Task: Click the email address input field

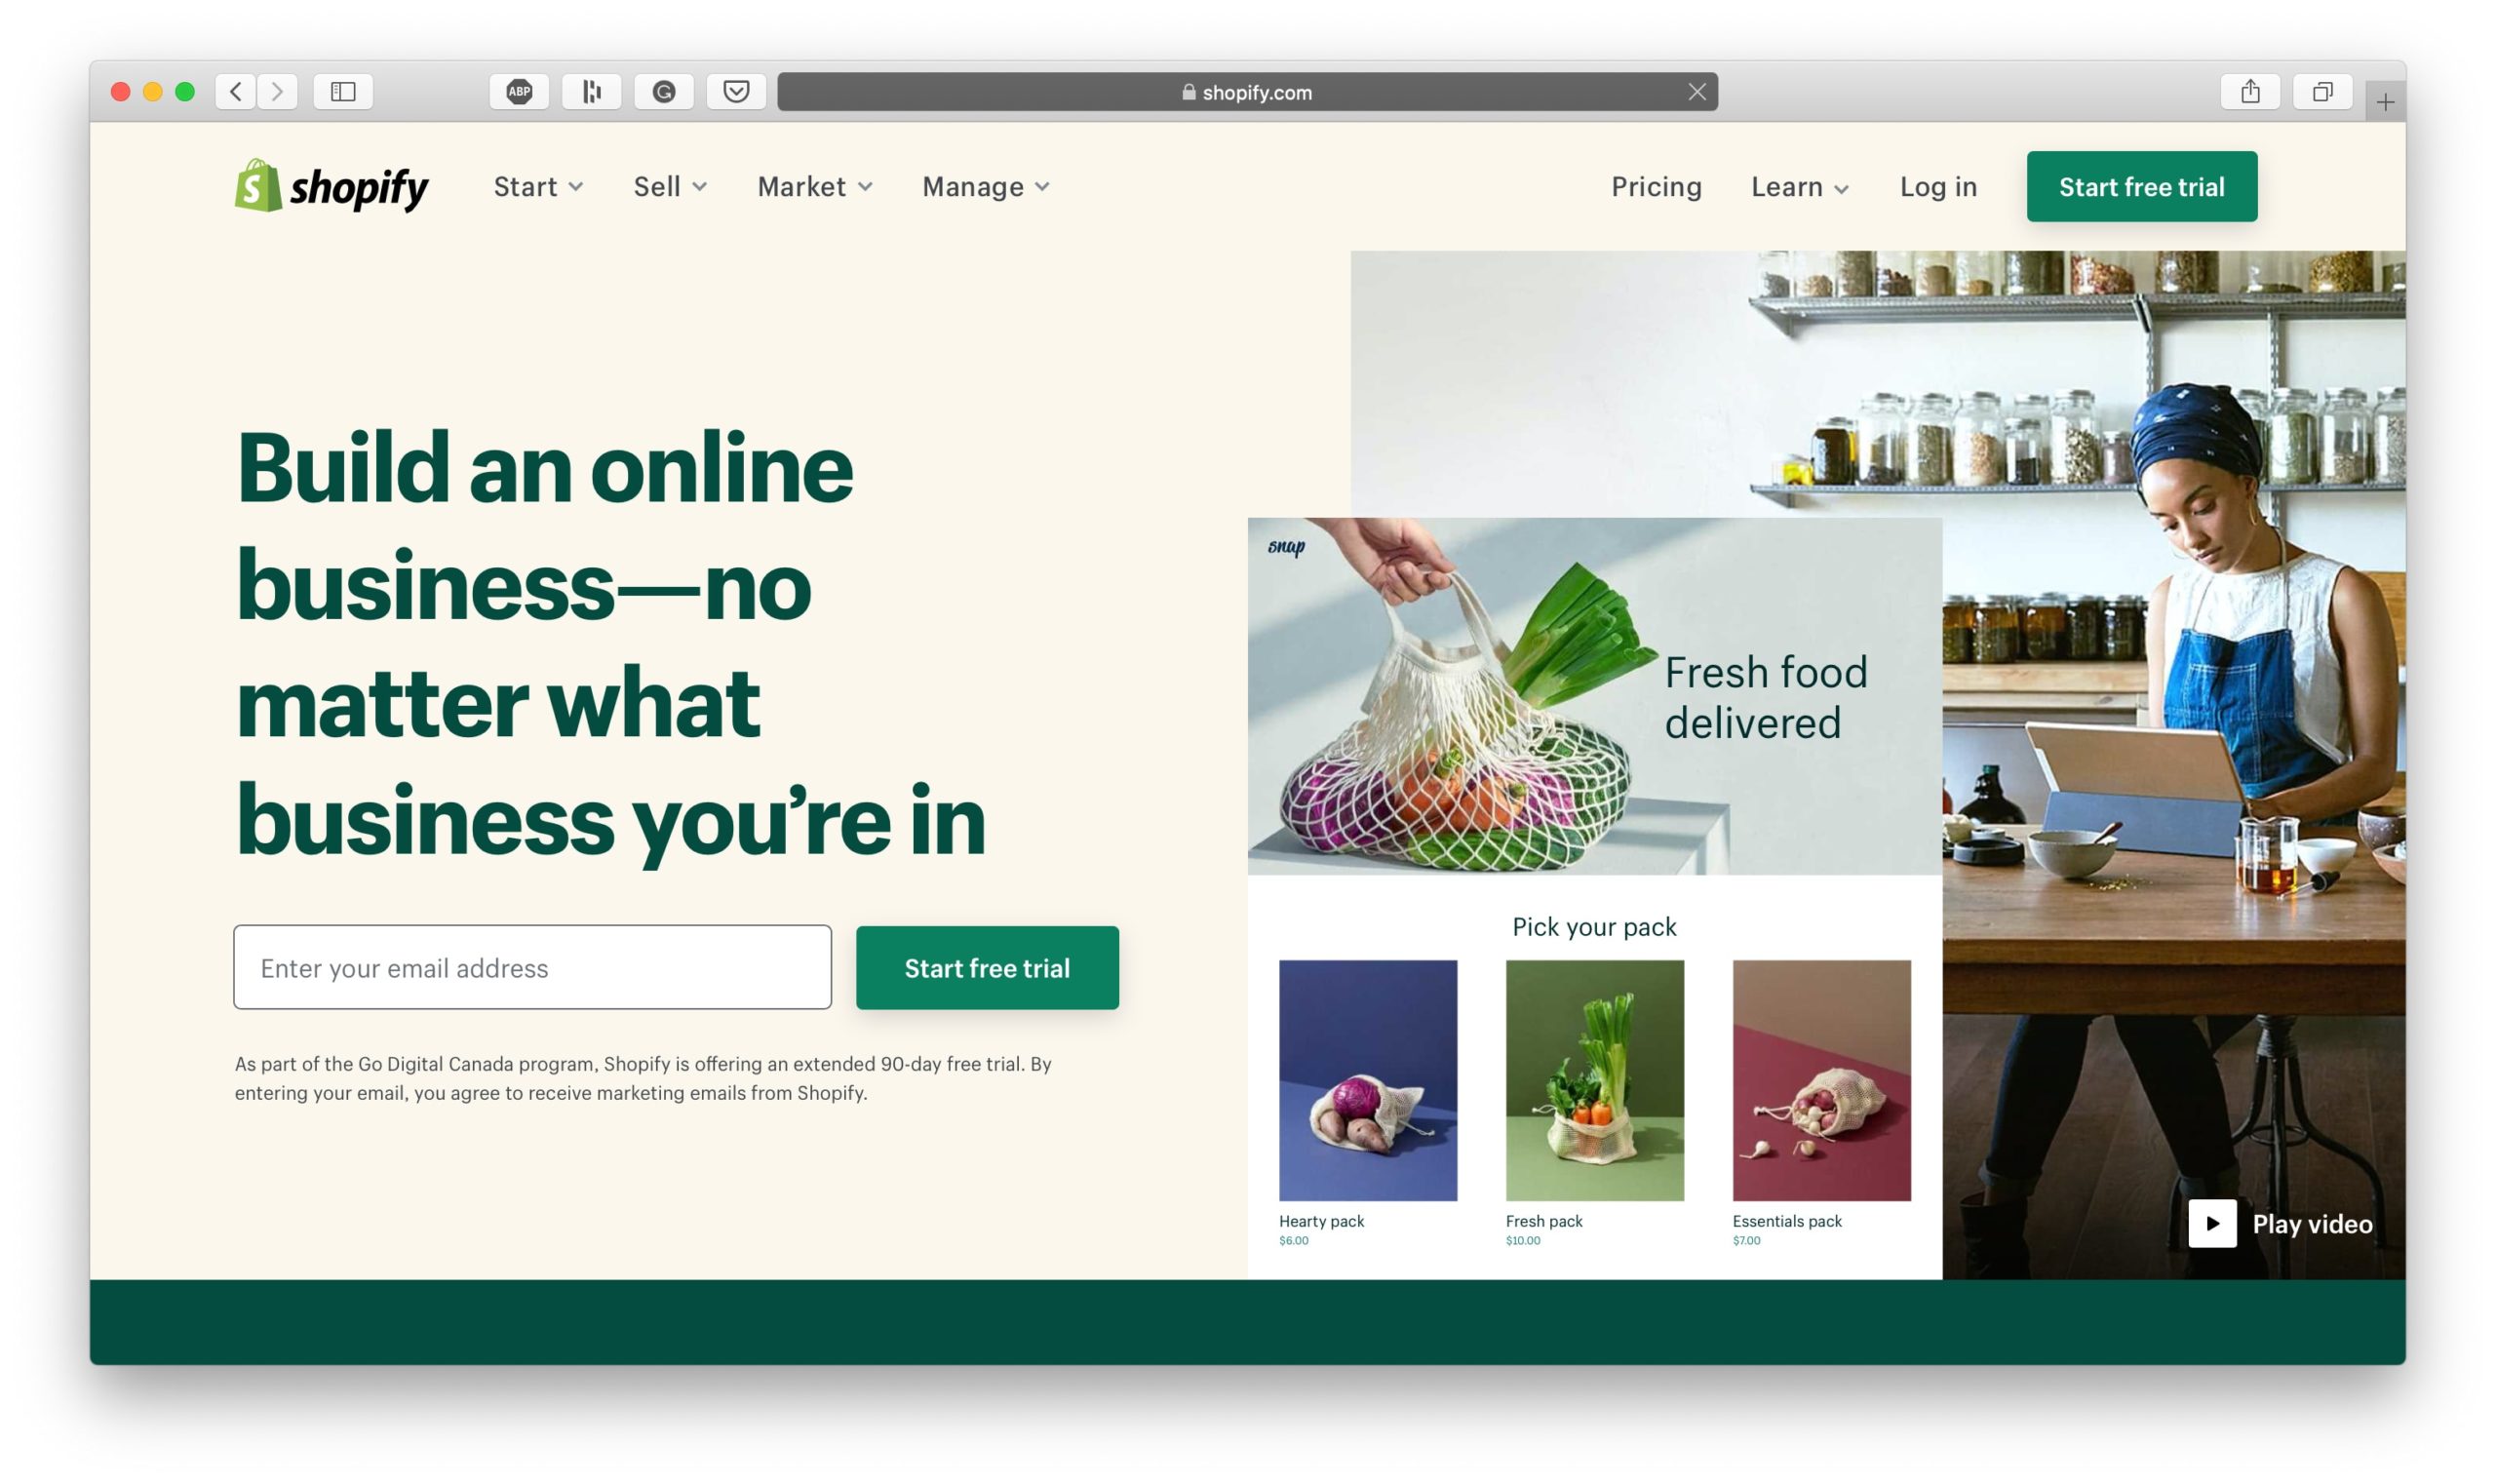Action: click(531, 966)
